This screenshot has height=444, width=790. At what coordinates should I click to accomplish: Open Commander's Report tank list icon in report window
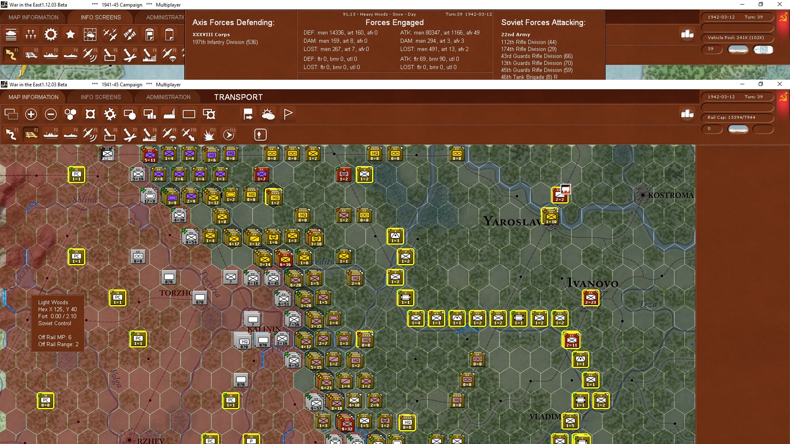11,35
